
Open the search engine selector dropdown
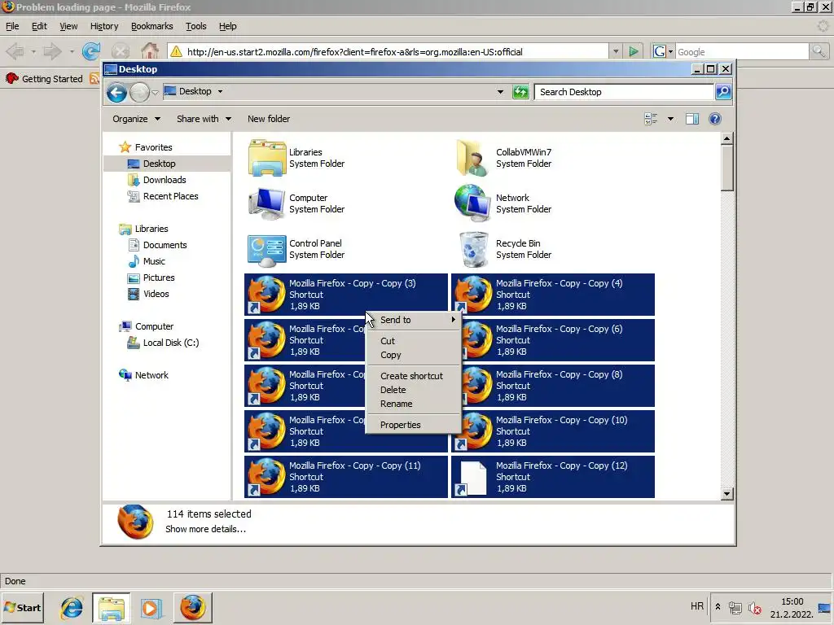663,51
